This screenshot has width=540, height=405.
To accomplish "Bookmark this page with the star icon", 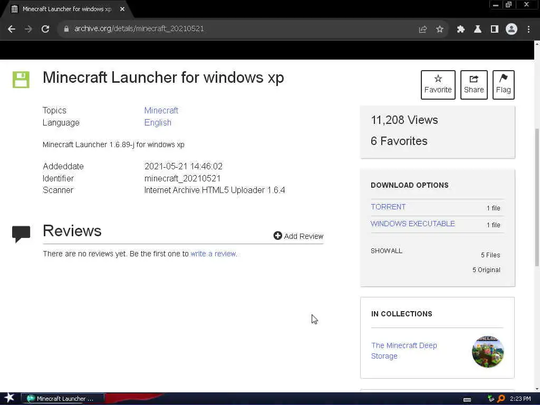I will click(x=440, y=30).
